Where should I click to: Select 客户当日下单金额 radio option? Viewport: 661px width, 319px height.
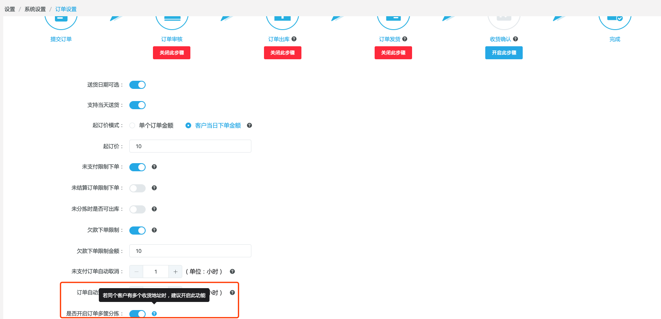188,125
